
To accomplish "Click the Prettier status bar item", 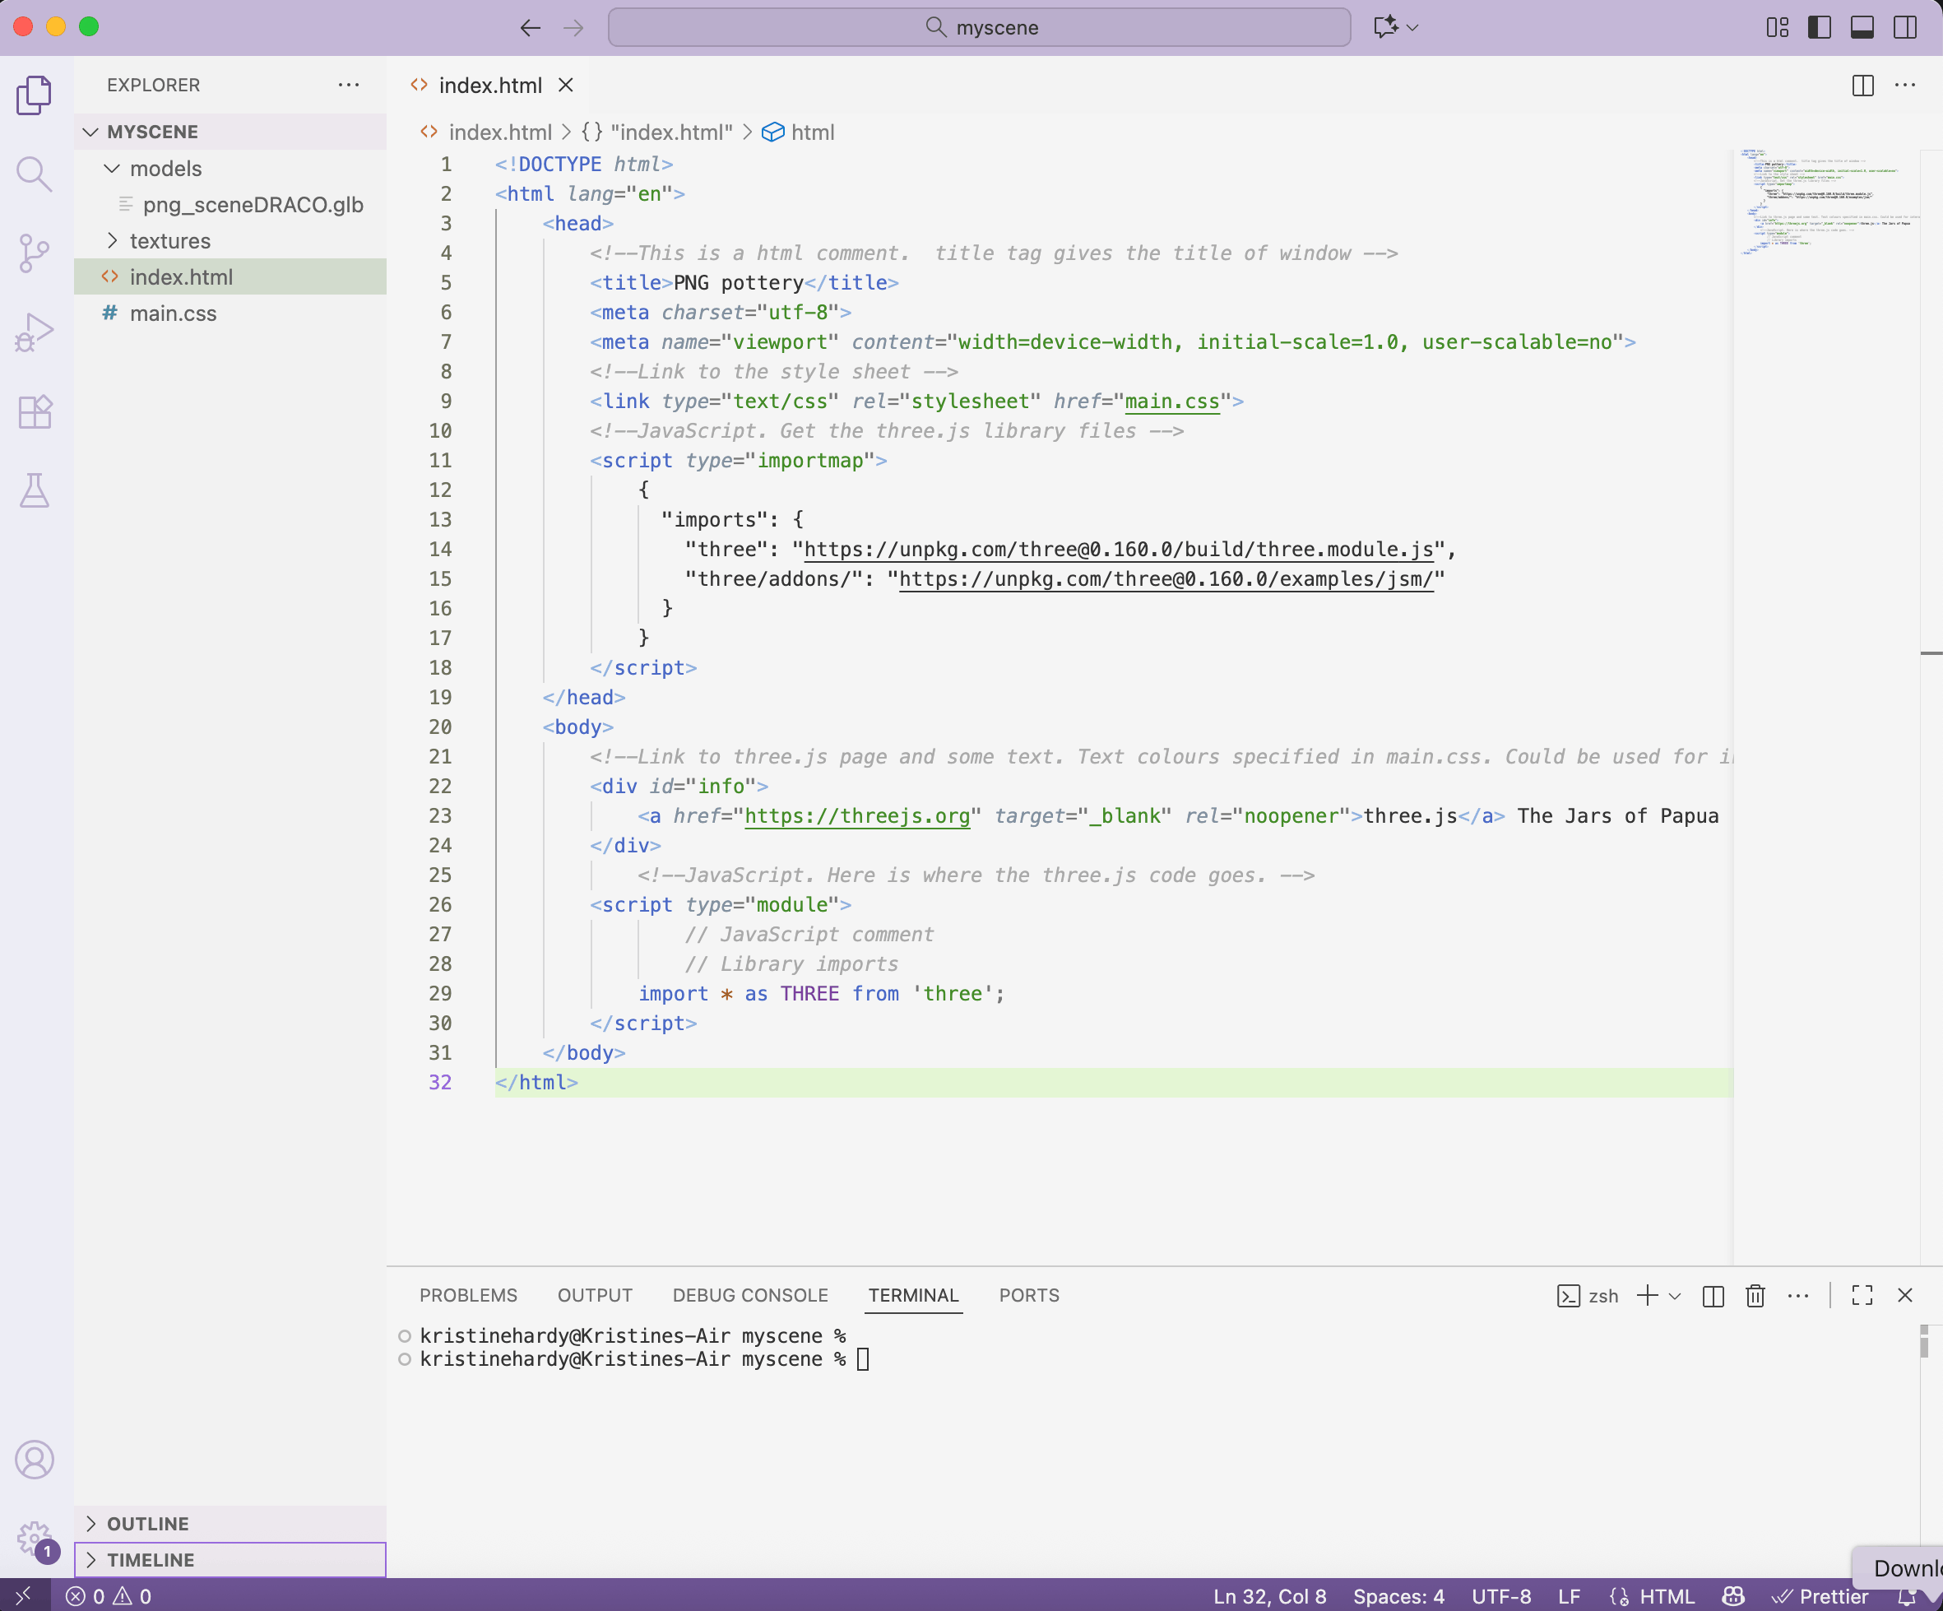I will [x=1820, y=1596].
